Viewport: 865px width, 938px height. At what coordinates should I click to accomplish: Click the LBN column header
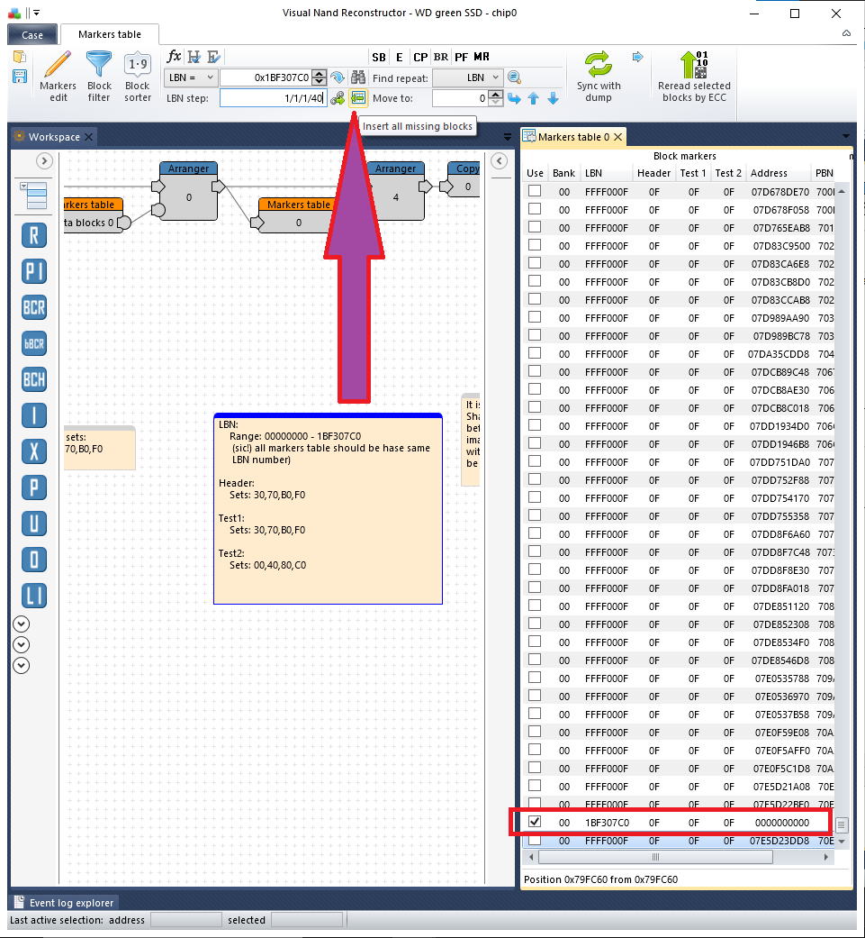[607, 173]
